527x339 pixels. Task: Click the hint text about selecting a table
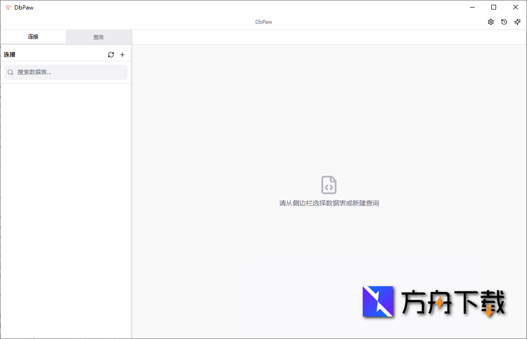tap(328, 203)
